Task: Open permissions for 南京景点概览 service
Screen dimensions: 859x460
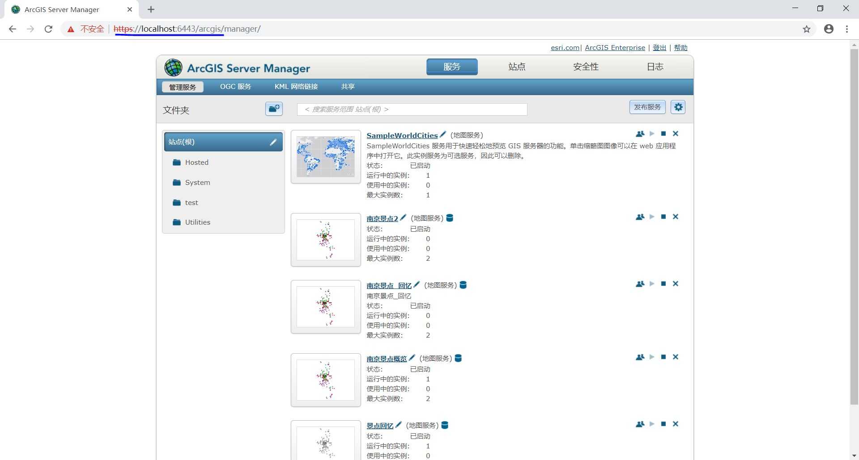Action: tap(640, 357)
